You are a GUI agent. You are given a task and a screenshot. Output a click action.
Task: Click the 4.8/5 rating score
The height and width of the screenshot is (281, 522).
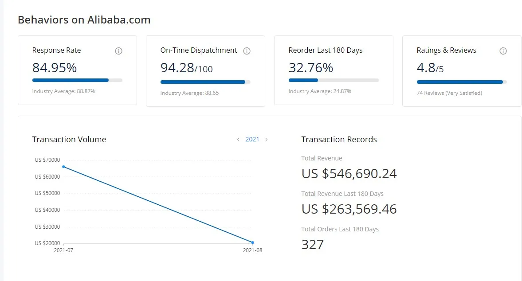[430, 68]
